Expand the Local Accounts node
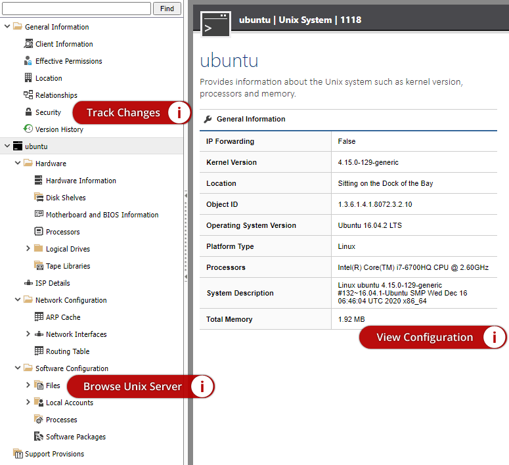 click(x=28, y=403)
